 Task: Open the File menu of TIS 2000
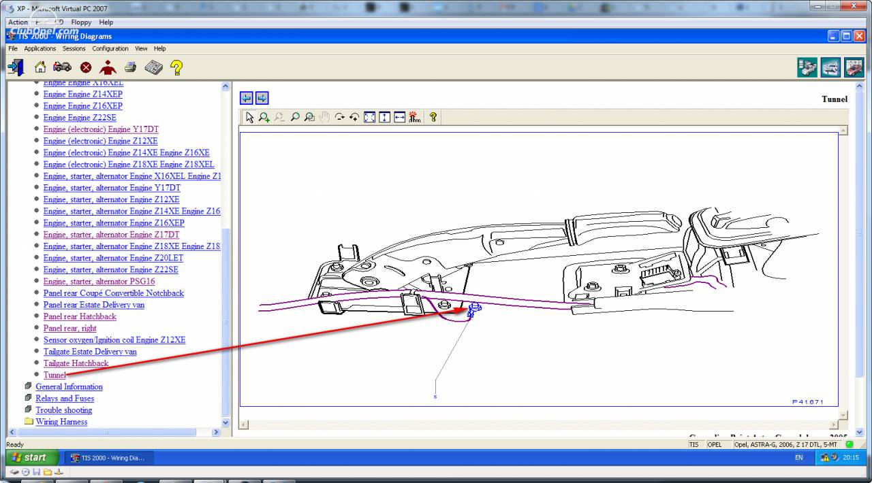tap(13, 48)
